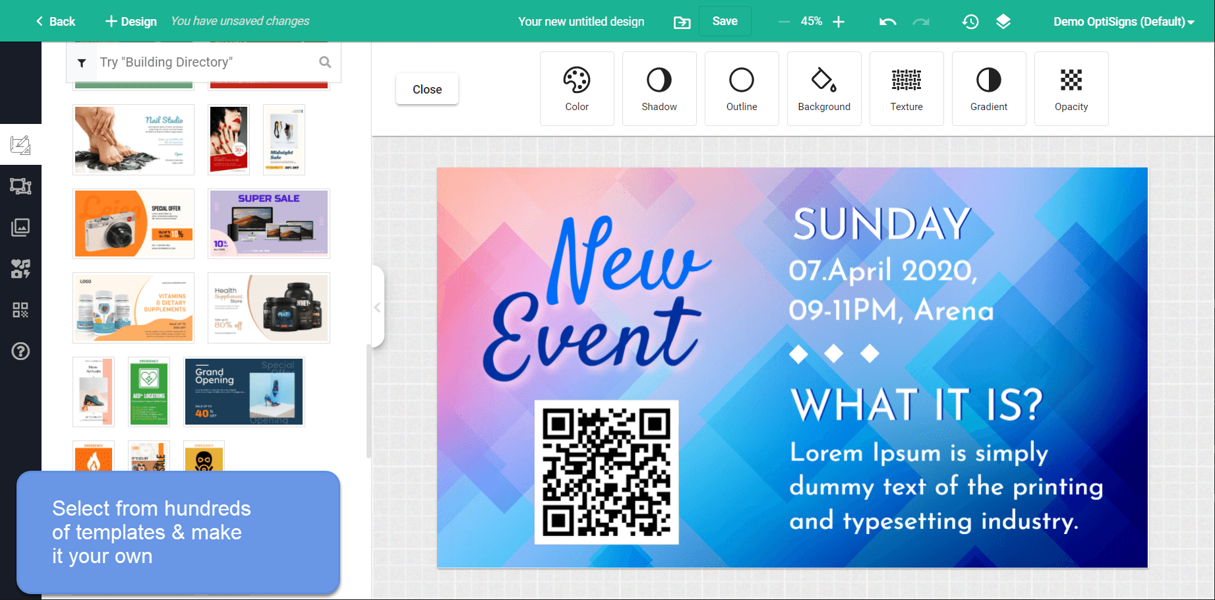Choose the green AED Locations template
1215x600 pixels.
[x=149, y=392]
